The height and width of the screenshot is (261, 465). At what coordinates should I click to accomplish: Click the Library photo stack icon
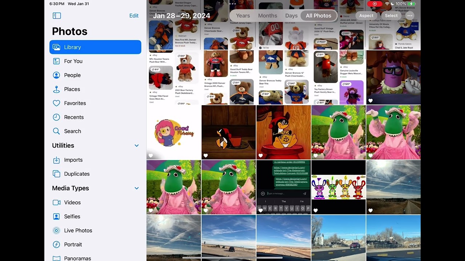56,47
